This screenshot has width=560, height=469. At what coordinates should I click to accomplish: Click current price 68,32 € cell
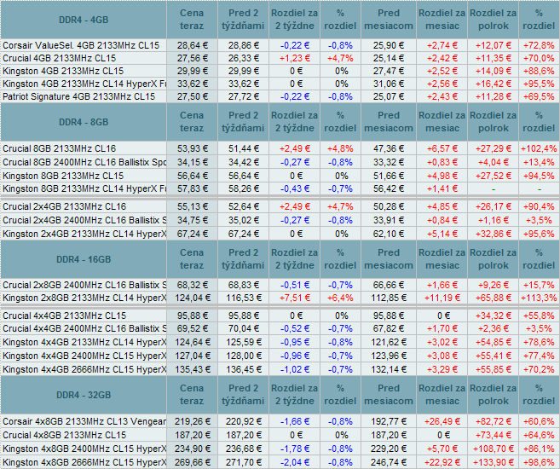coord(192,285)
